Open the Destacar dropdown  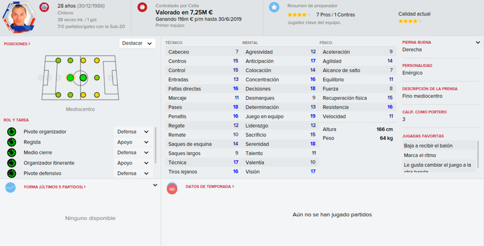(x=138, y=43)
